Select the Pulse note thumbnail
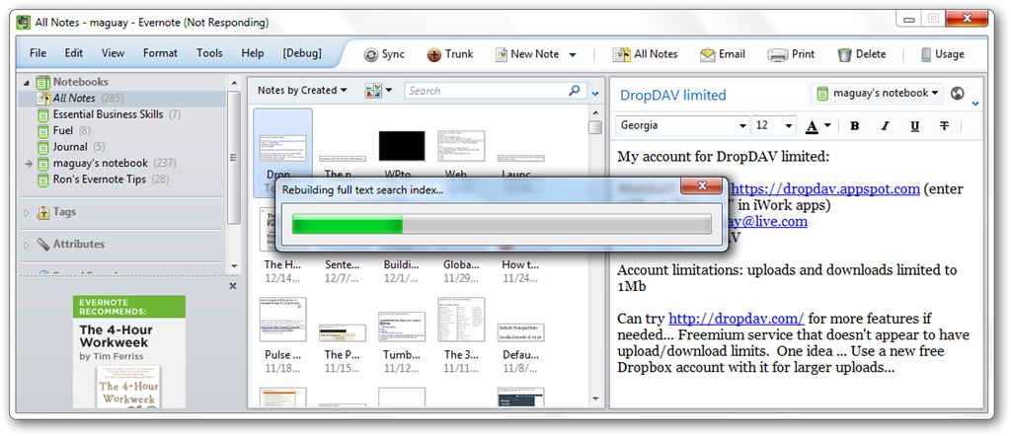This screenshot has height=436, width=1011. click(283, 320)
